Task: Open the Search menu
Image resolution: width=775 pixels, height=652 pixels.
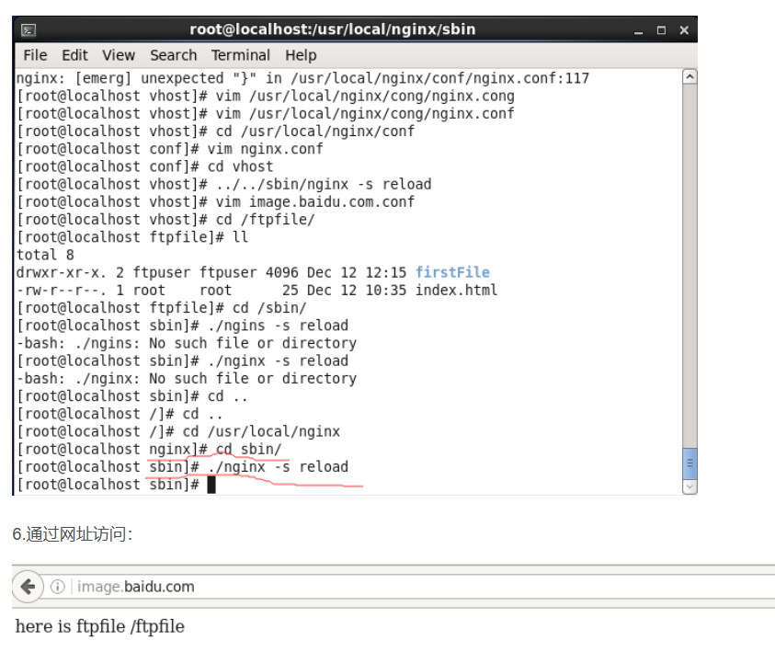Action: pyautogui.click(x=174, y=55)
